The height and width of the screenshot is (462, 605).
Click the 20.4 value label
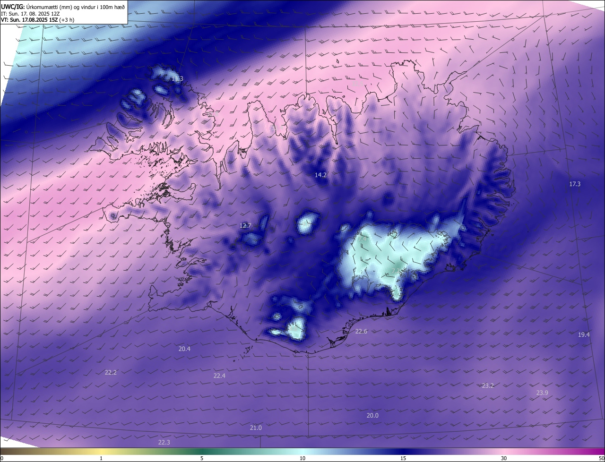[184, 349]
